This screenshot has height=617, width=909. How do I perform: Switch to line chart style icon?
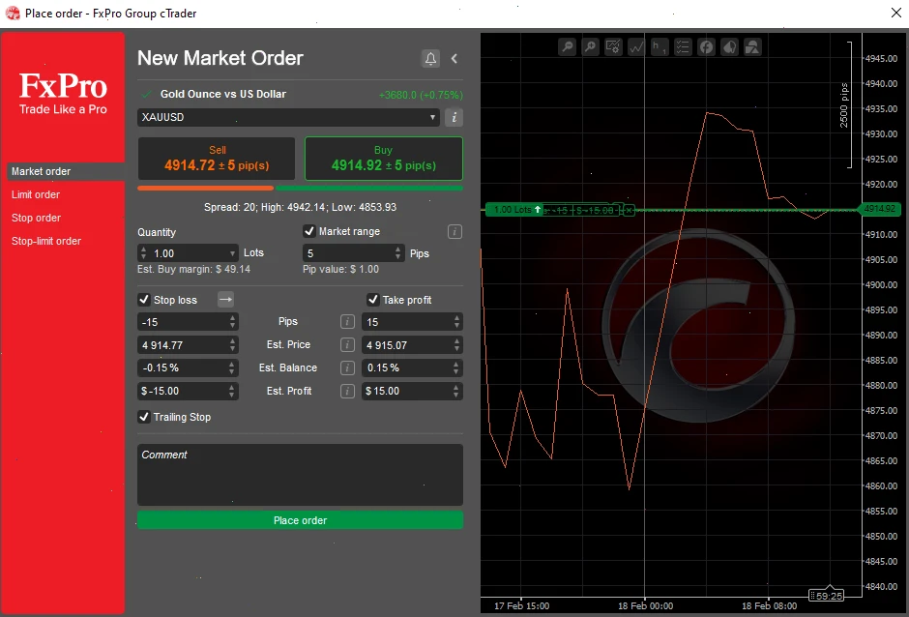pyautogui.click(x=638, y=45)
